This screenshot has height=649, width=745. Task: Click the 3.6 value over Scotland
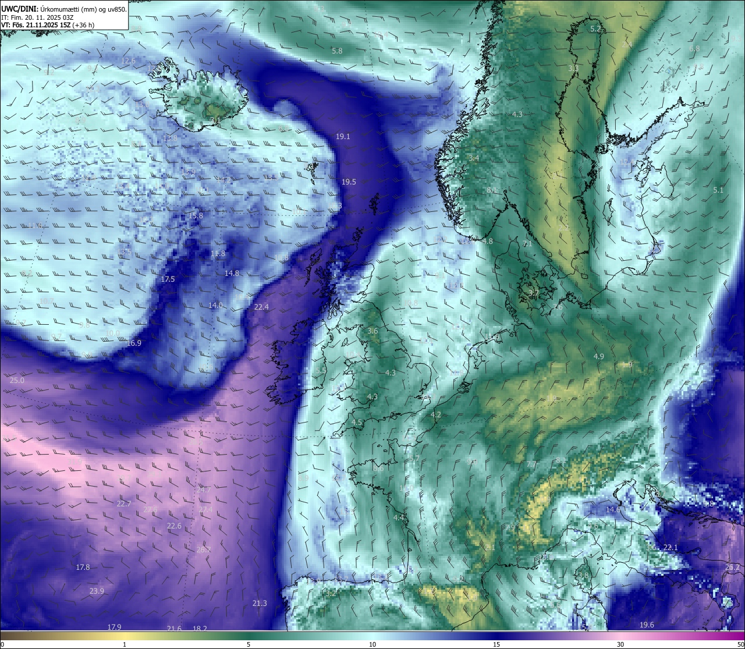(x=372, y=331)
